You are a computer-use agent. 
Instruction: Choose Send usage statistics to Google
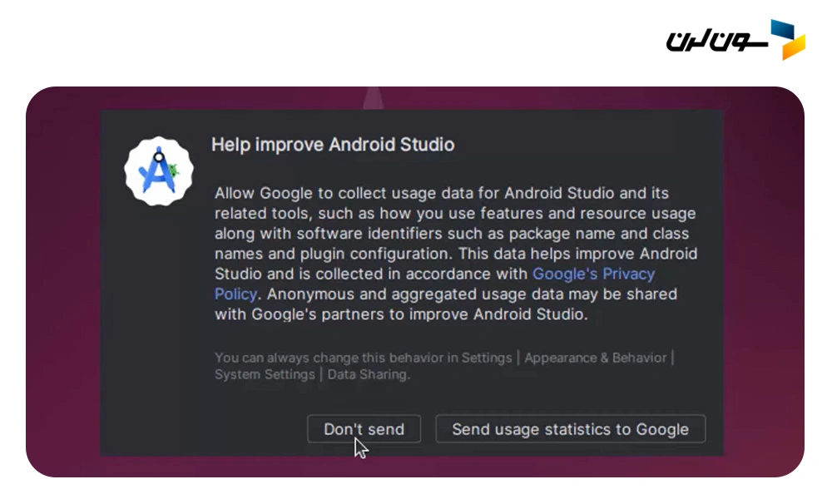[570, 429]
